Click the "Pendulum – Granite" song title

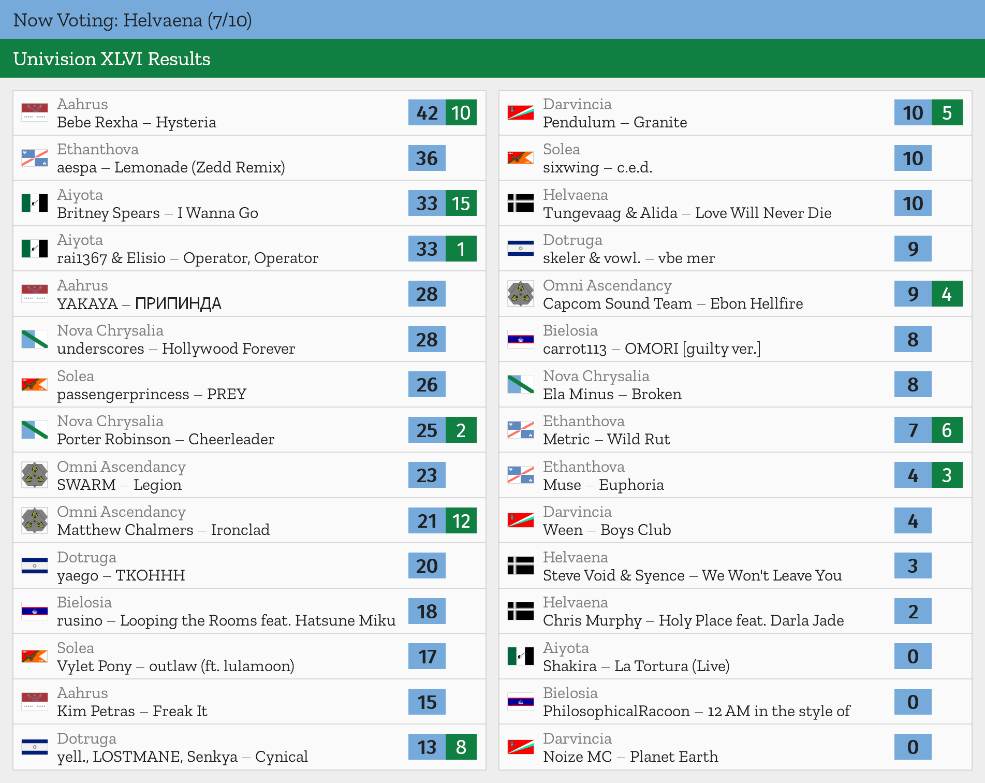(x=615, y=123)
